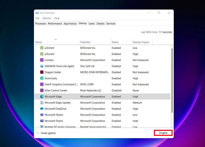Switch to the Details tab
Image resolution: width=205 pixels, height=147 pixels.
click(x=100, y=24)
